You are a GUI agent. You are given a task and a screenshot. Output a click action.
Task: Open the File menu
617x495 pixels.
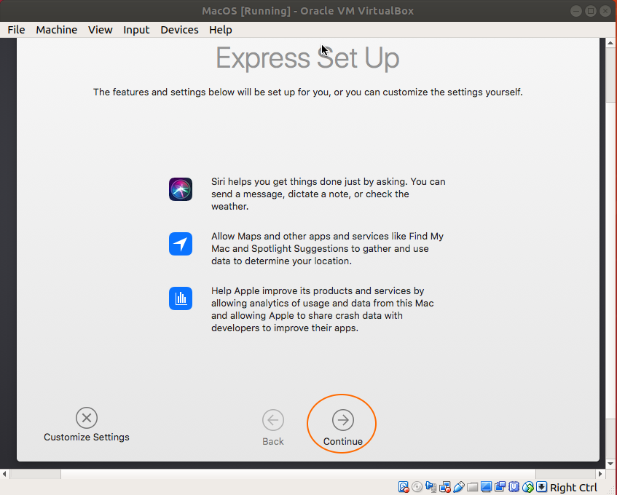tap(16, 30)
